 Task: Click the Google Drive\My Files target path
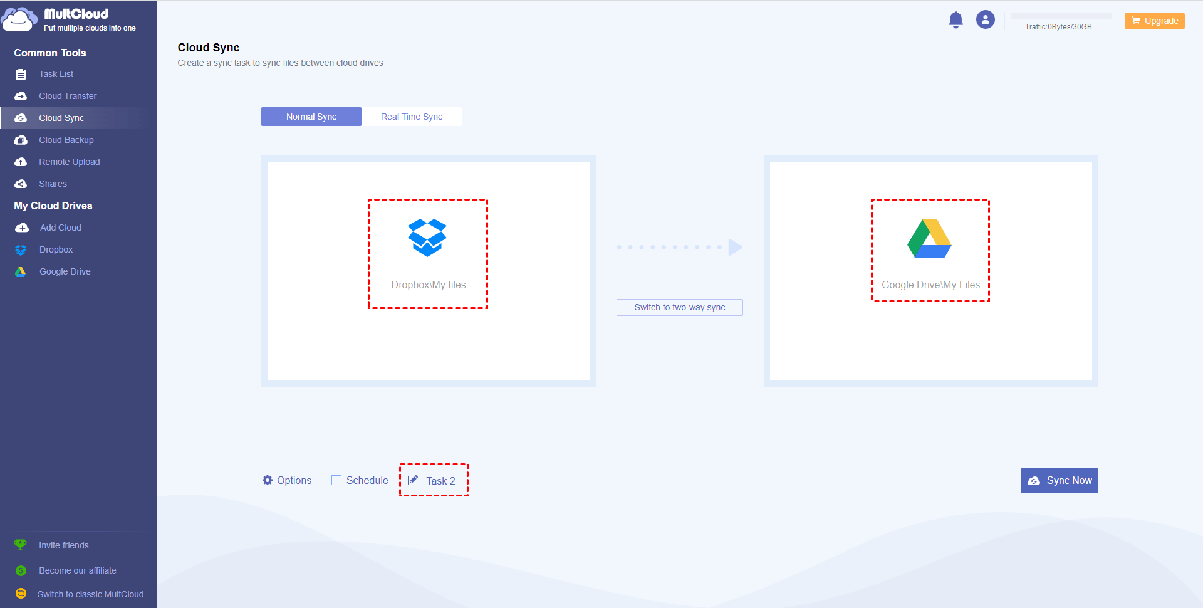[931, 285]
